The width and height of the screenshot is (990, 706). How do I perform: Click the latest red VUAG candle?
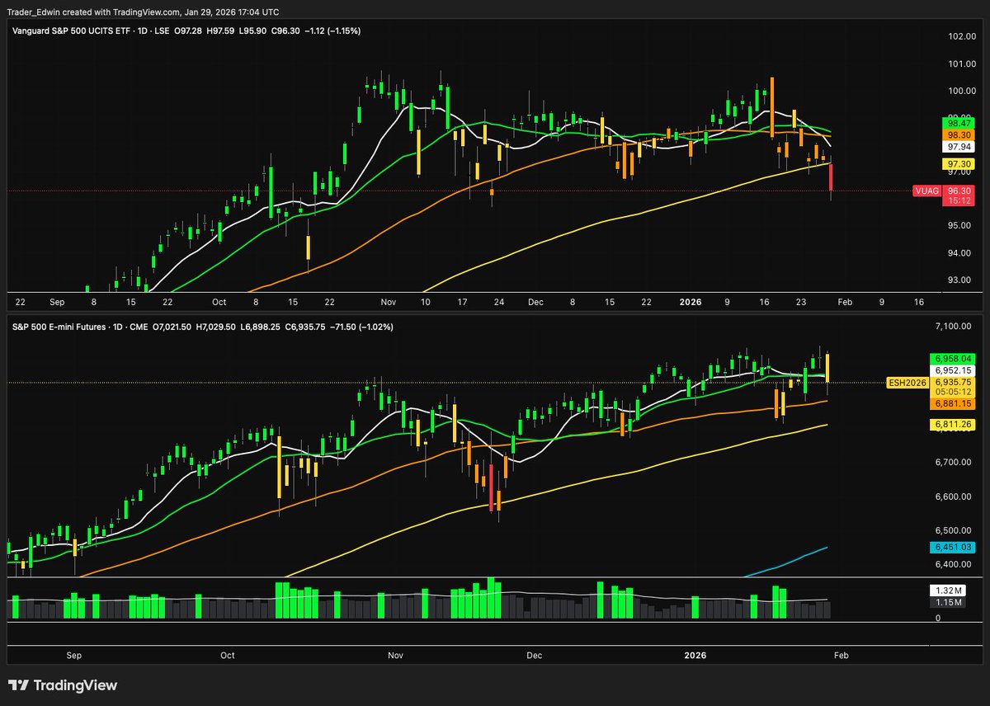(x=831, y=178)
